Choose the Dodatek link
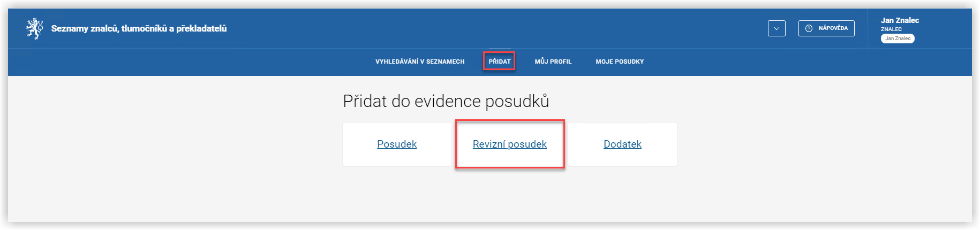980x230 pixels. [x=622, y=144]
